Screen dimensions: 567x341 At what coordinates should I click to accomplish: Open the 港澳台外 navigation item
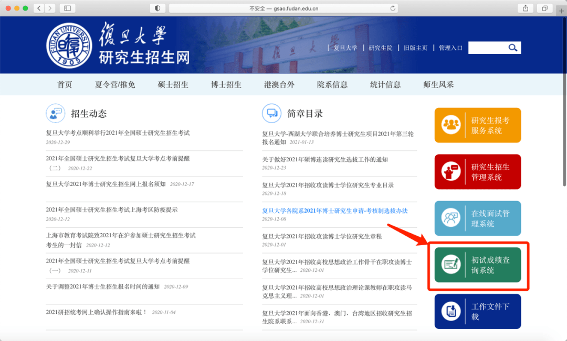279,84
